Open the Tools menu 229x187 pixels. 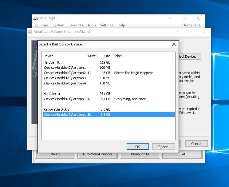point(92,25)
